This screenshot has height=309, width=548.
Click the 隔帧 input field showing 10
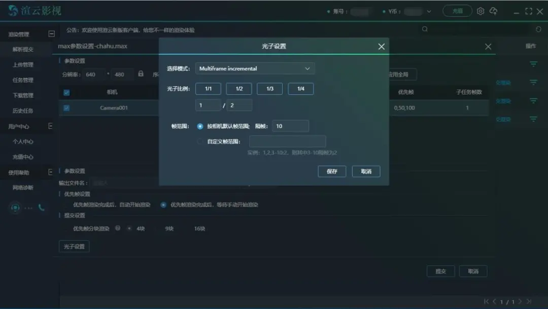pyautogui.click(x=290, y=126)
